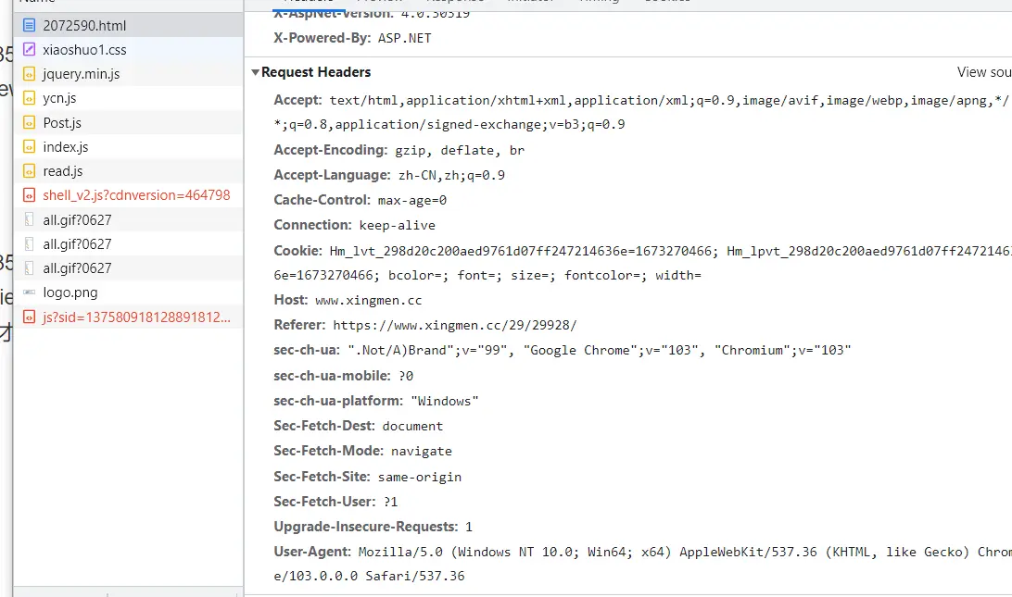Viewport: 1012px width, 597px height.
Task: Click the Host value www.xingmen.cc
Action: click(x=368, y=300)
